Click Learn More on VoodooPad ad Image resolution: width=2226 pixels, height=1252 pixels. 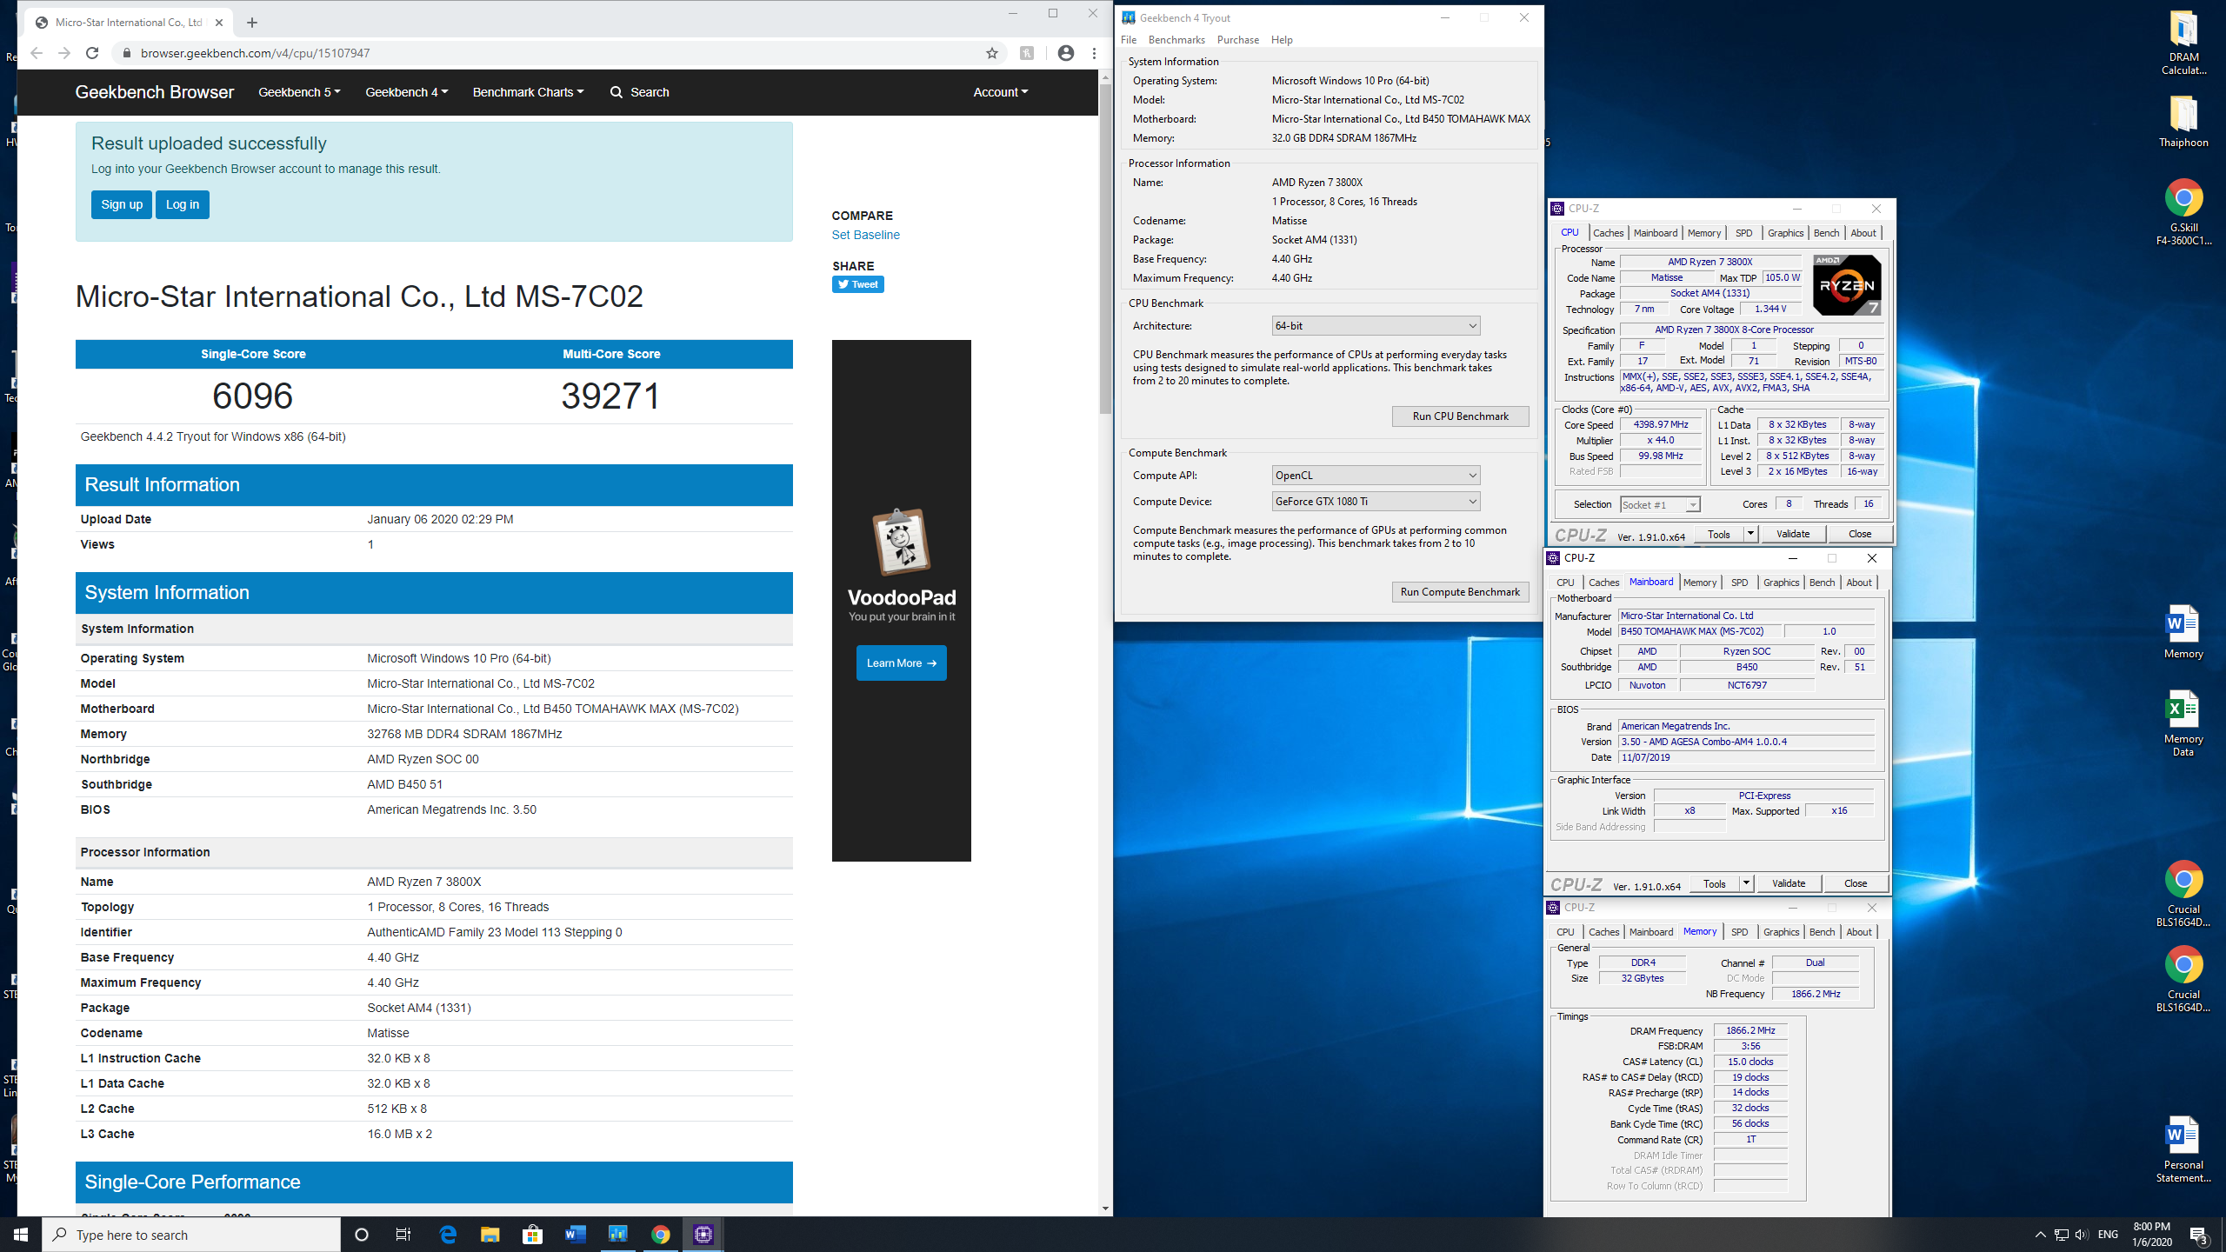click(x=901, y=663)
